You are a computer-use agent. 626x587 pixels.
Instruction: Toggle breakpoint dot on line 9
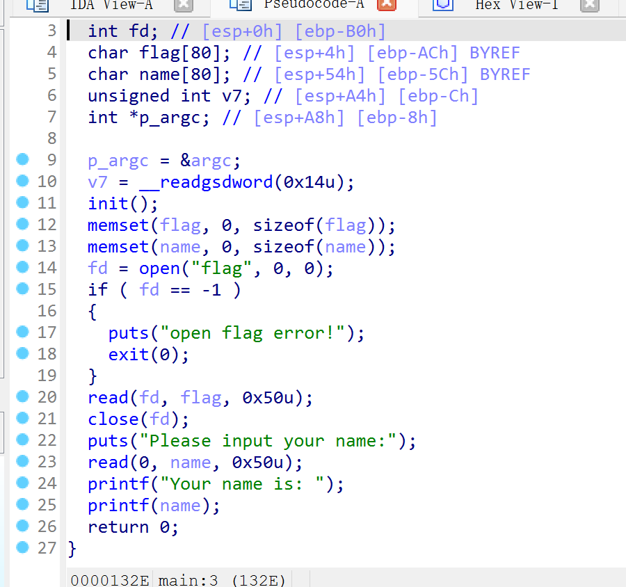(24, 160)
